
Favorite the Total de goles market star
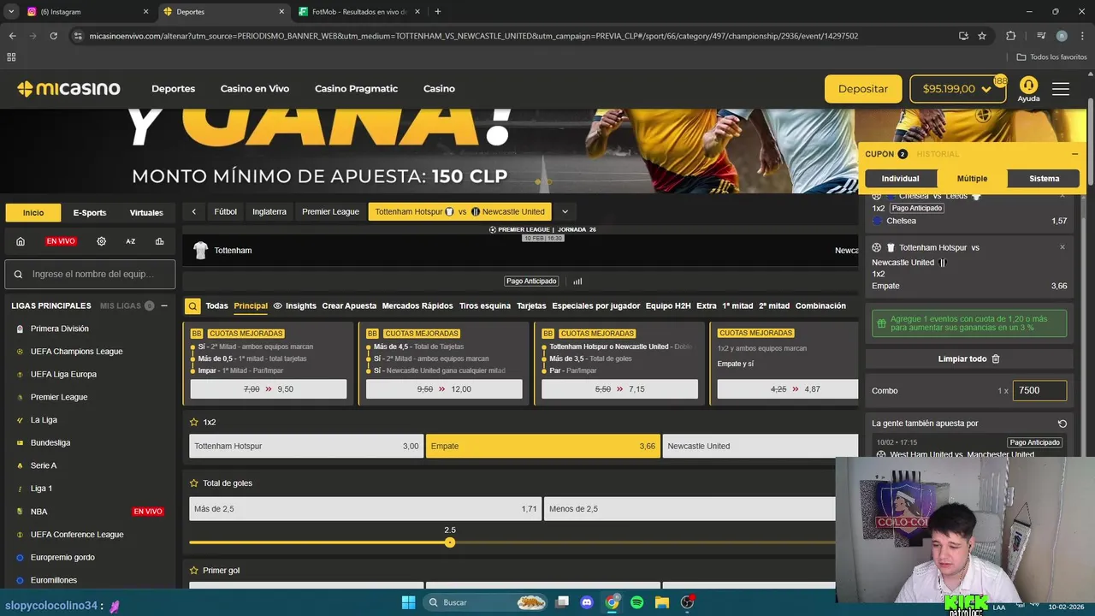tap(194, 483)
